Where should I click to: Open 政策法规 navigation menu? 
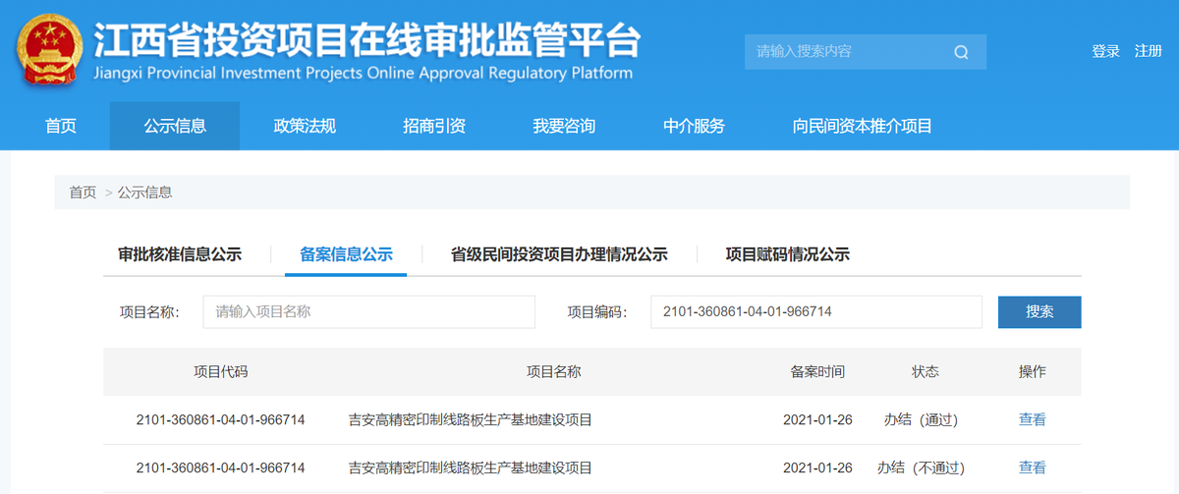(305, 126)
